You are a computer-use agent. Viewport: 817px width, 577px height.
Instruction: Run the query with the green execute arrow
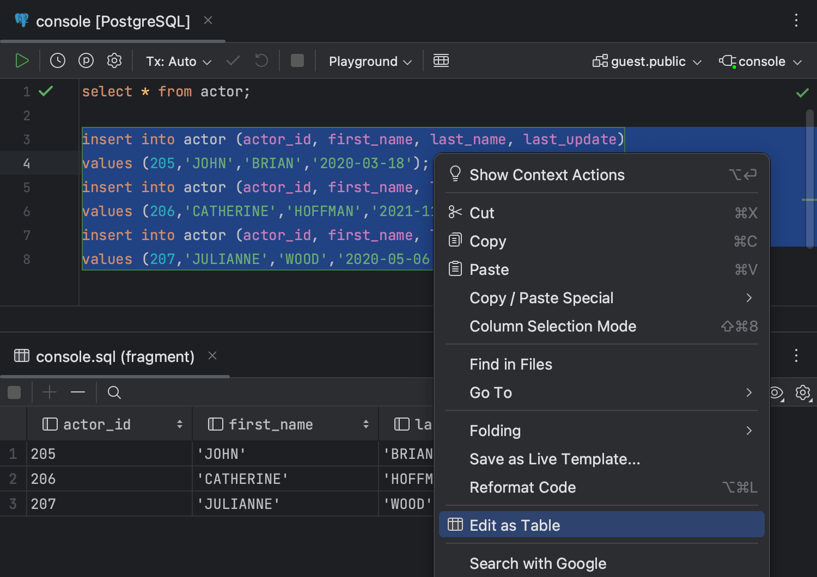[x=22, y=60]
